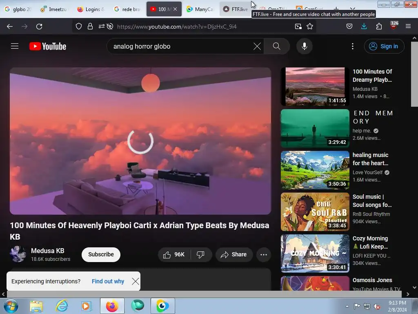Open Cozy Morning lofi thumbnail

tap(315, 253)
